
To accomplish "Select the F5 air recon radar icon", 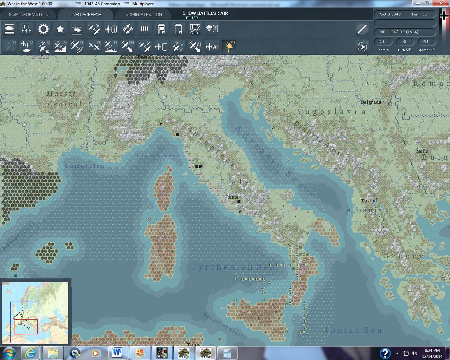I will point(77,46).
